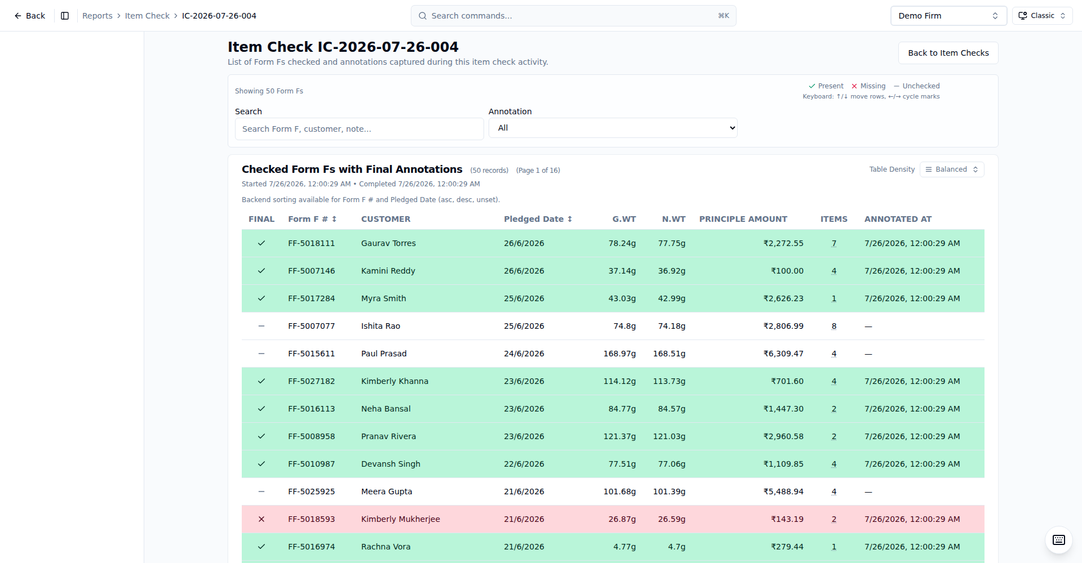Toggle present mark for FF-5007146
The height and width of the screenshot is (563, 1082).
(261, 271)
